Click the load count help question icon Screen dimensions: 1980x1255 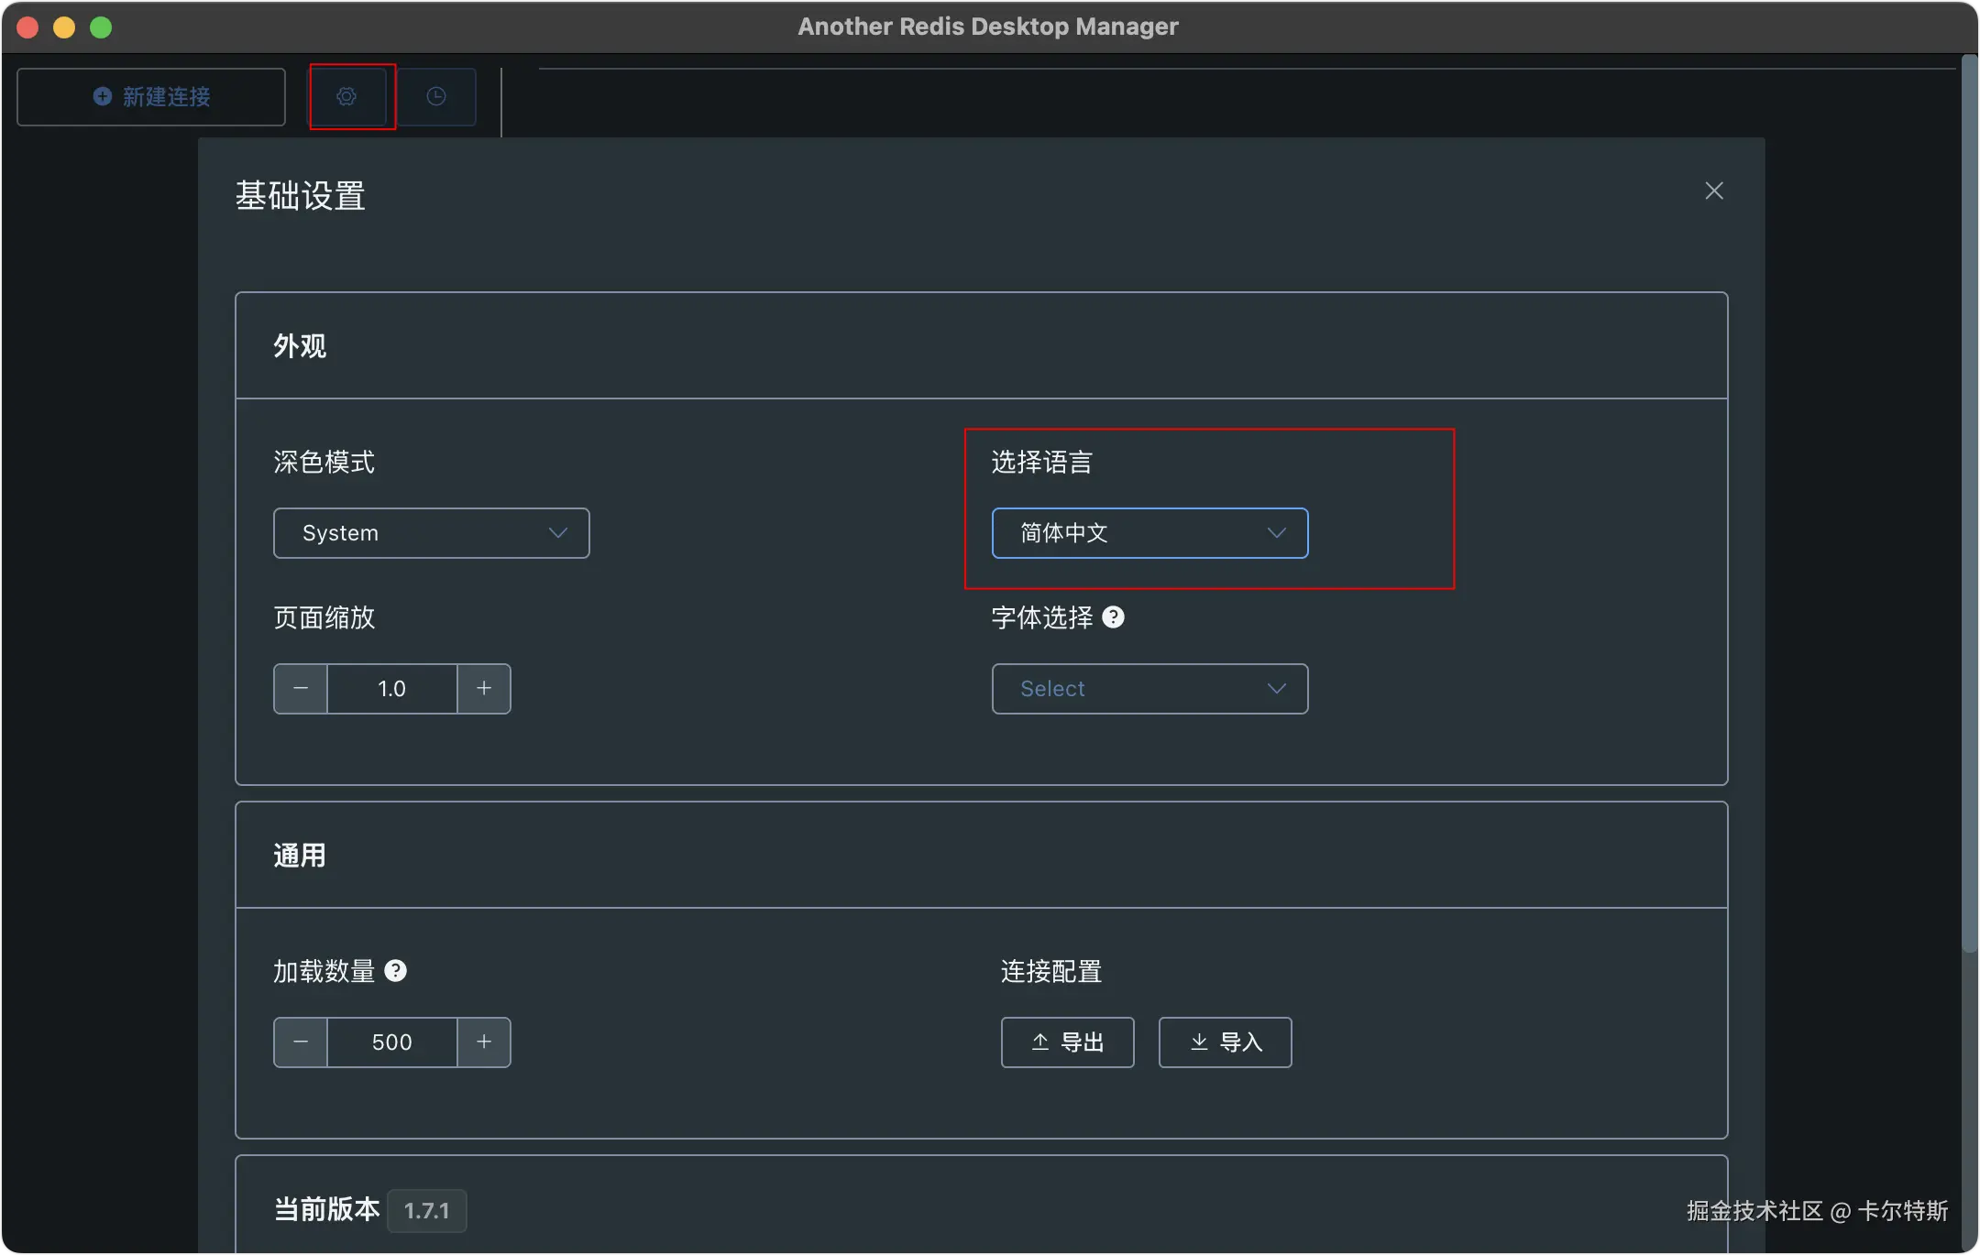pos(395,971)
